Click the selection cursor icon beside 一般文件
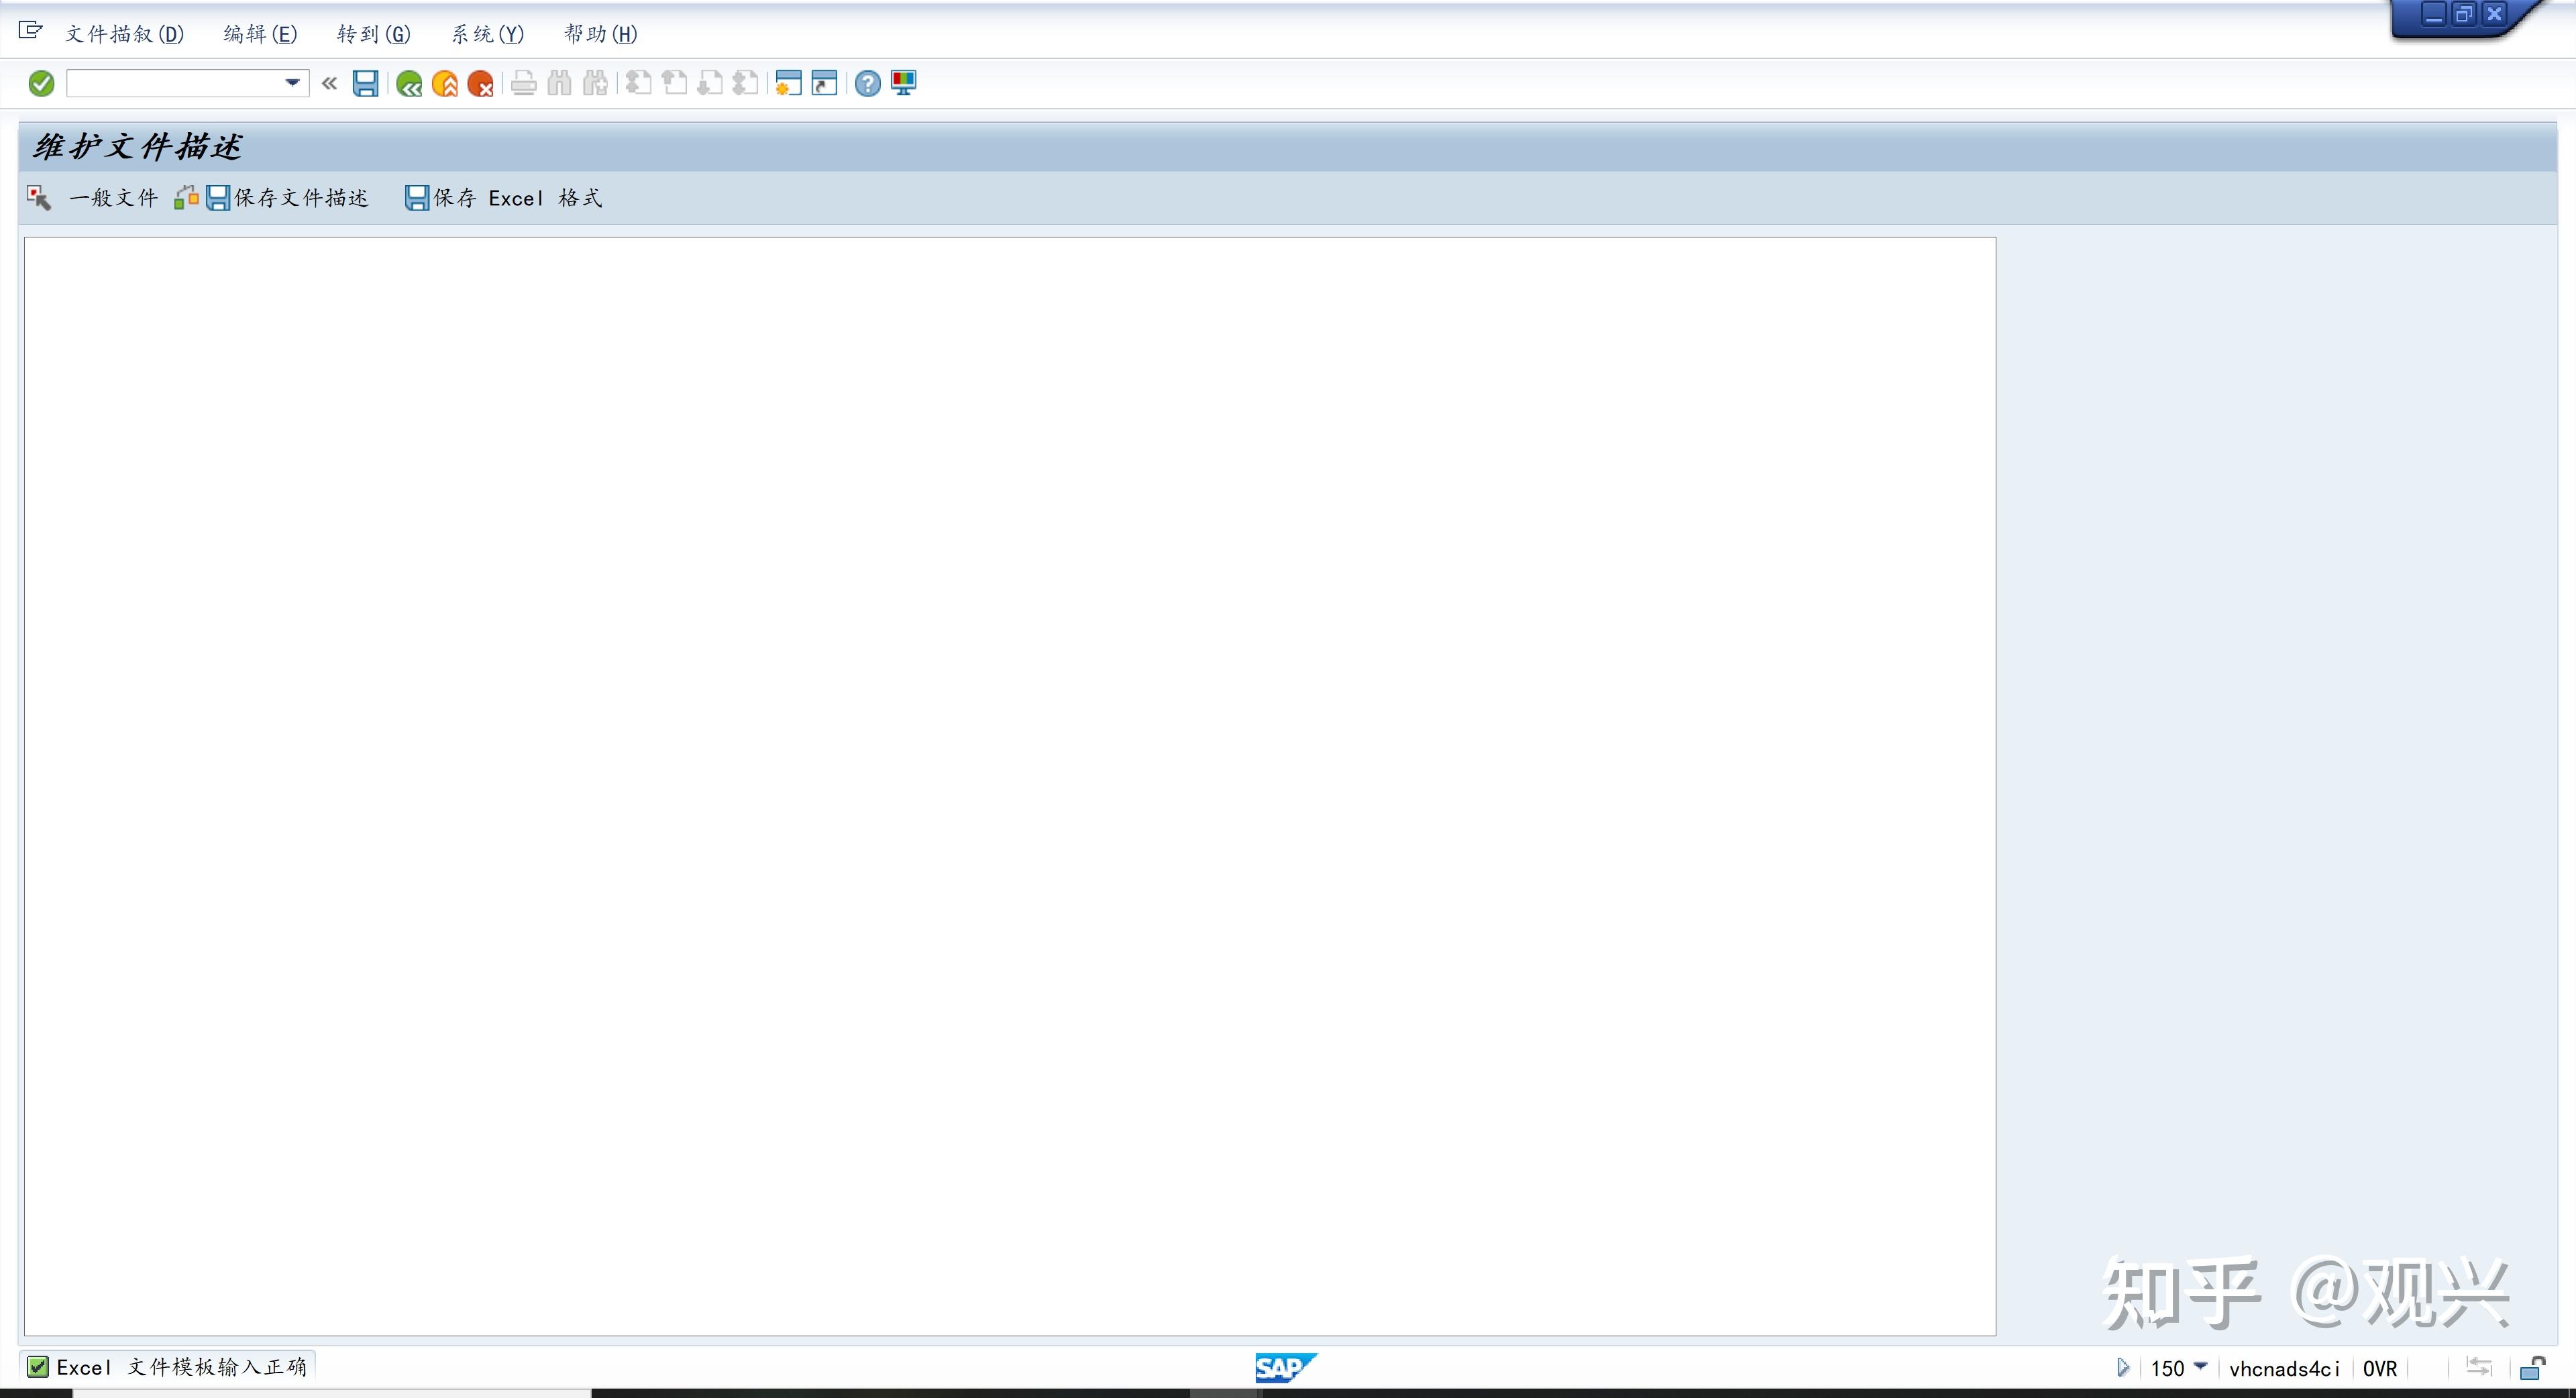The height and width of the screenshot is (1398, 2576). 39,198
